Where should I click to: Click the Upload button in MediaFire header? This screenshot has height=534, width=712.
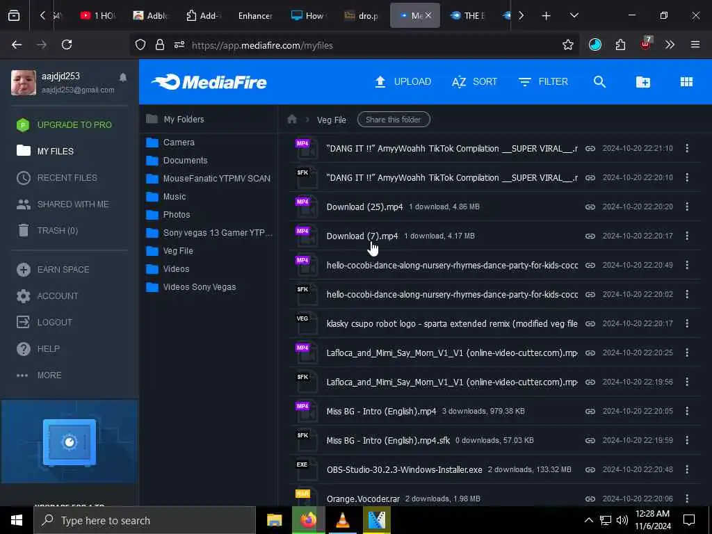403,82
